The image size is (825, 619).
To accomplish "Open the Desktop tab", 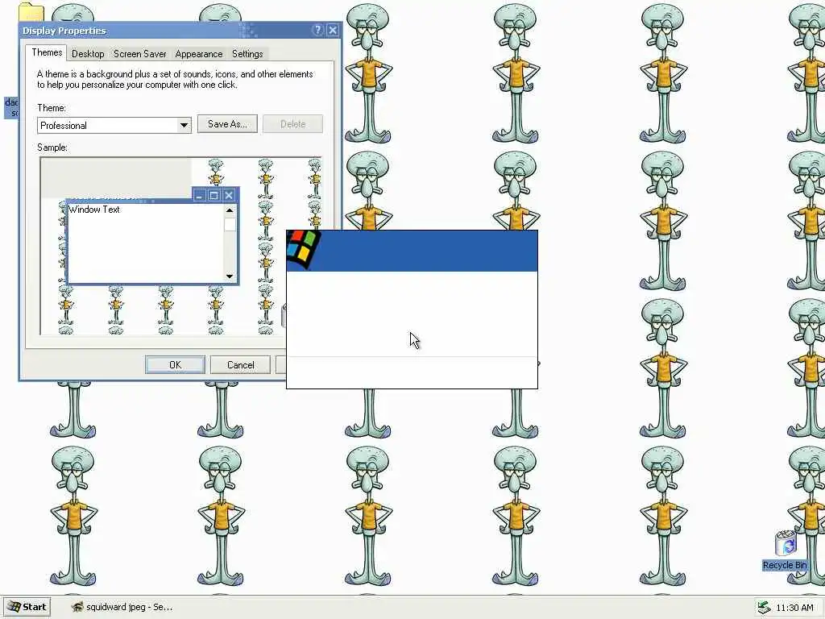I will pyautogui.click(x=88, y=54).
